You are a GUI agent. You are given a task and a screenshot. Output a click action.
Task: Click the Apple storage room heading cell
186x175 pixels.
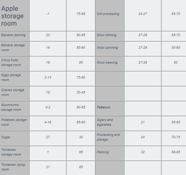[x=14, y=16]
